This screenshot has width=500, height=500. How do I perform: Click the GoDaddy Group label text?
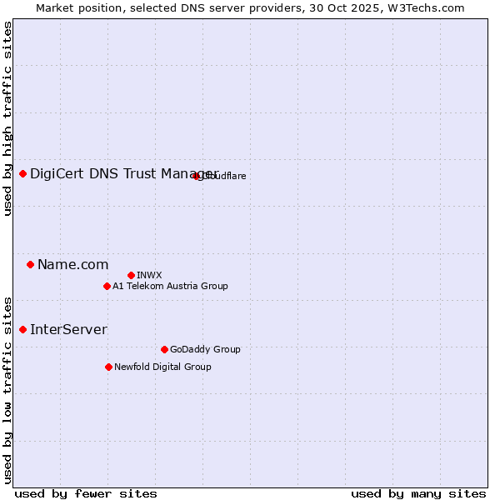pos(205,349)
